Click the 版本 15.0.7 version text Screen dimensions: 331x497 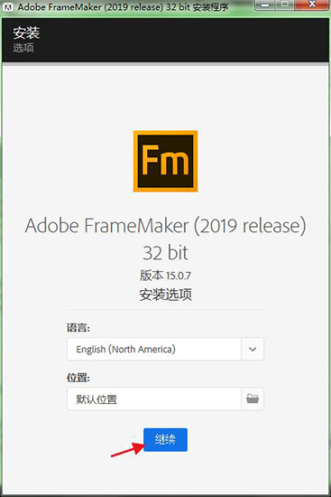click(x=166, y=275)
